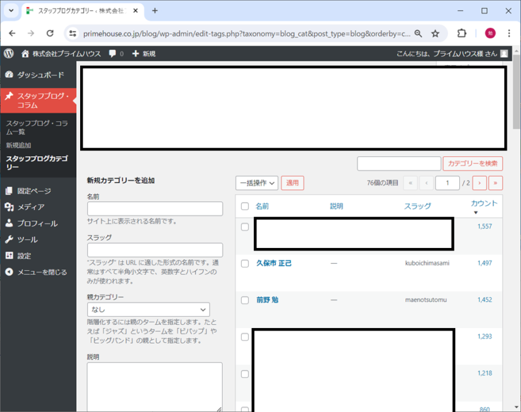Close the スタッフブログカテゴリー tab
This screenshot has height=412, width=521.
(x=135, y=10)
